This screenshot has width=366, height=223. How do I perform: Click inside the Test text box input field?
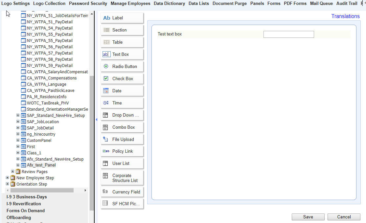tap(288, 34)
